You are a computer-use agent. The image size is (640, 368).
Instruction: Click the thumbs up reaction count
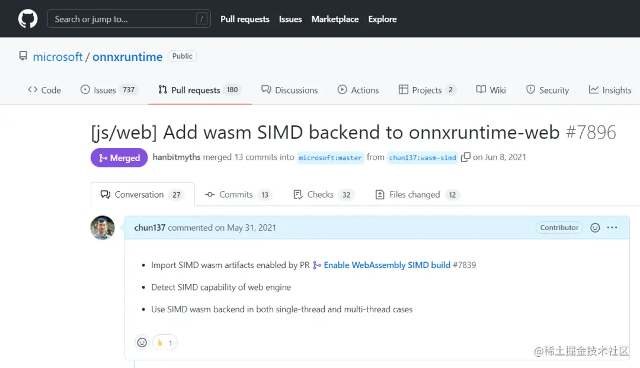(x=165, y=343)
